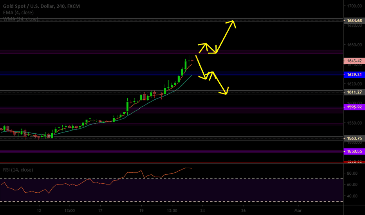The image size is (365, 215).
Task: Click the 1660.00 price axis value
Action: [354, 45]
